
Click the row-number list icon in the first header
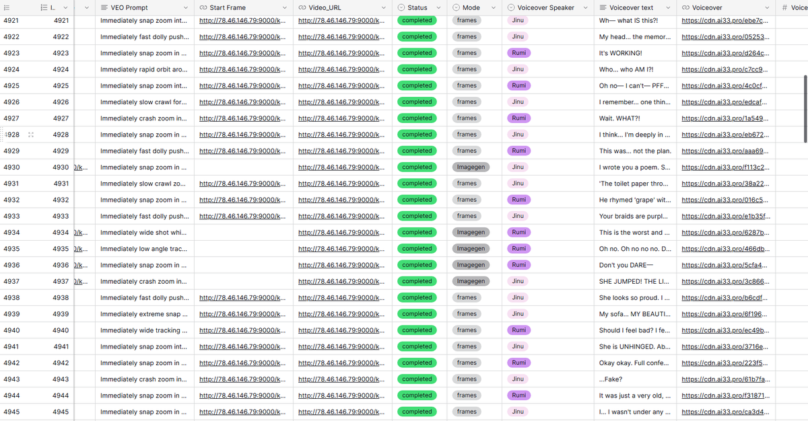7,7
